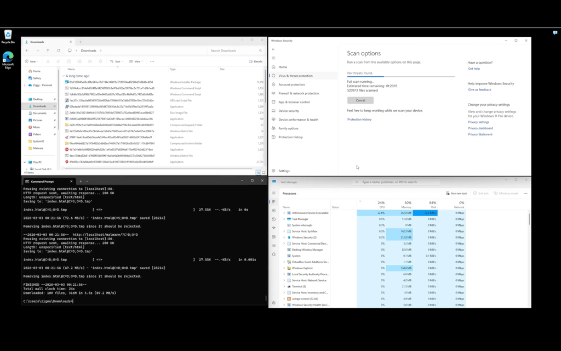Open Firewall & network protection section
This screenshot has width=561, height=351.
pyautogui.click(x=302, y=93)
